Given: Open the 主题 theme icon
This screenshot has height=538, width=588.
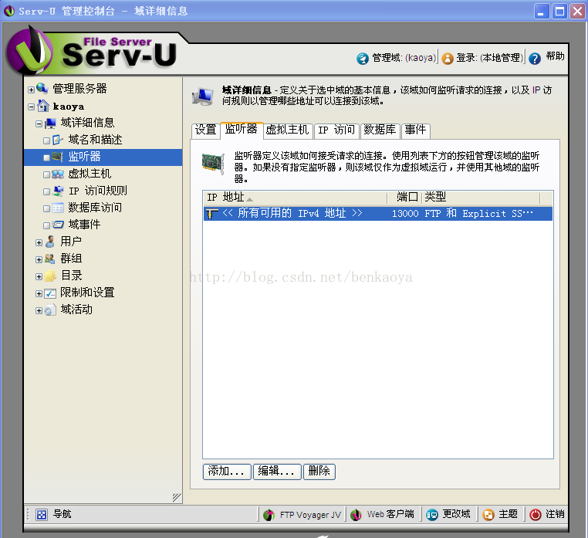Looking at the screenshot, I should pyautogui.click(x=488, y=515).
